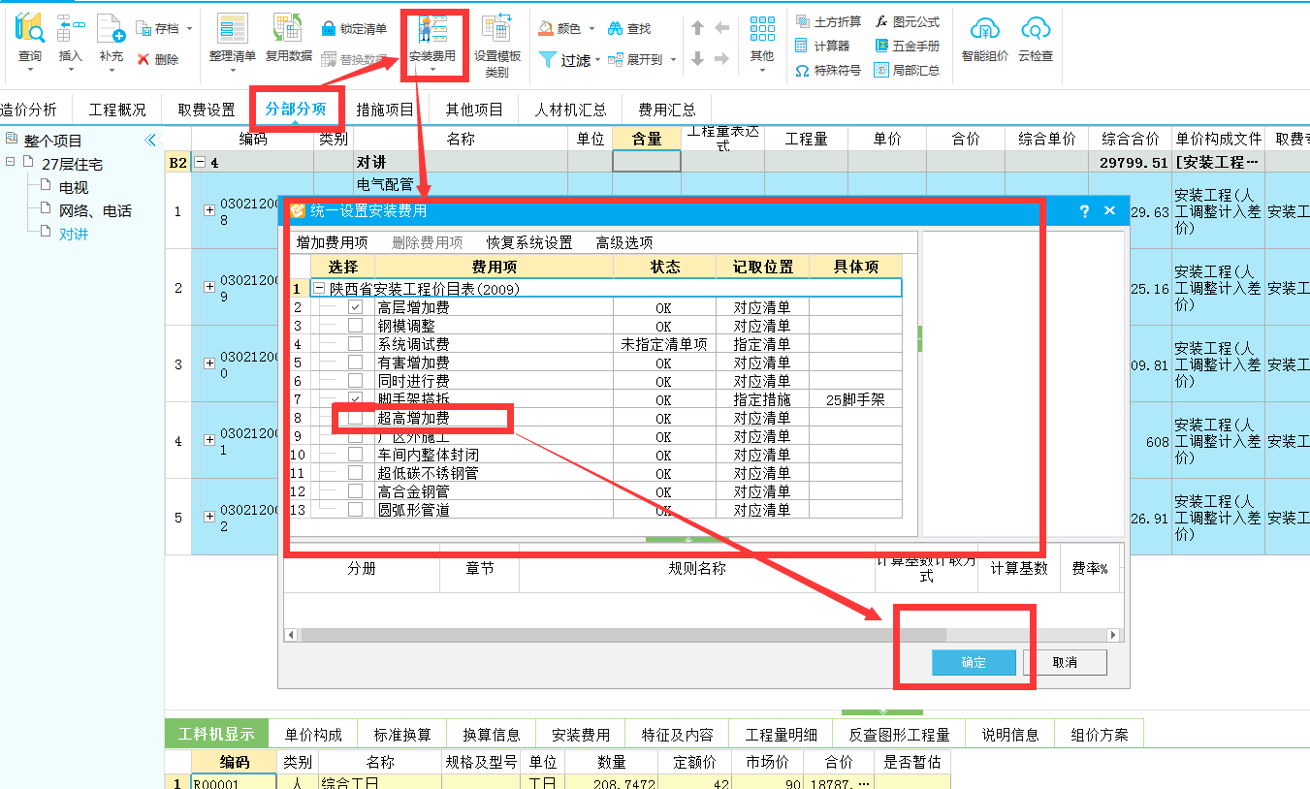Collapse the B2 对讲 section row
Viewport: 1310px width, 789px height.
tap(201, 163)
